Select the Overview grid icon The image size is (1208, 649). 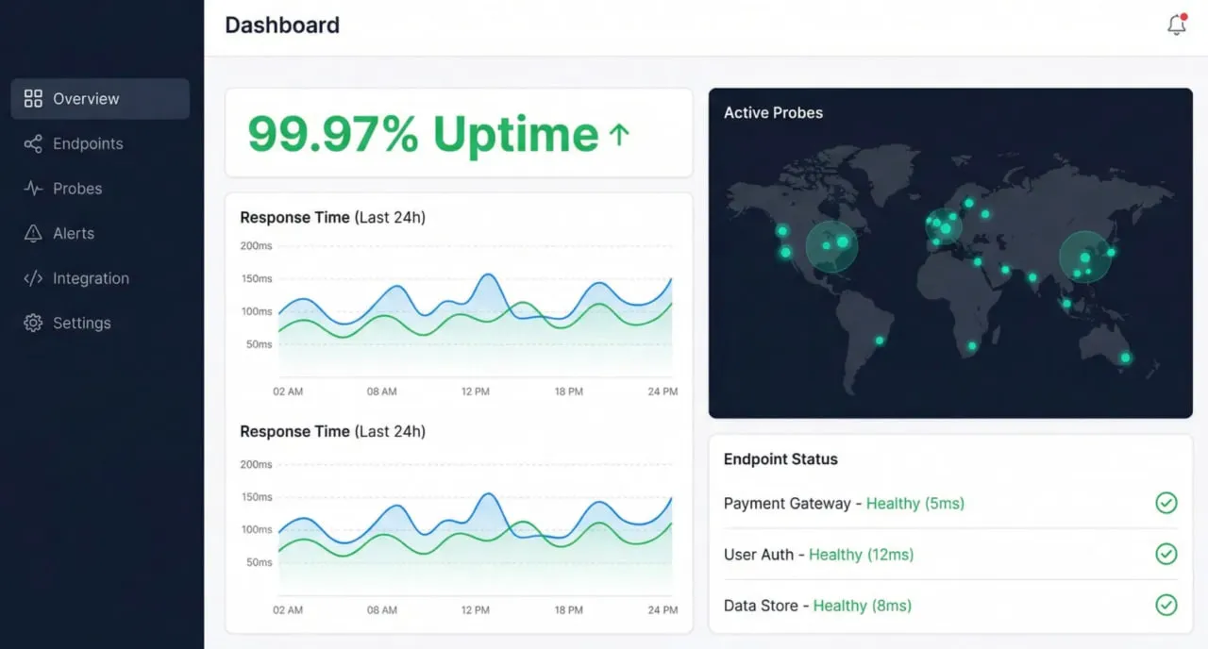pyautogui.click(x=32, y=98)
